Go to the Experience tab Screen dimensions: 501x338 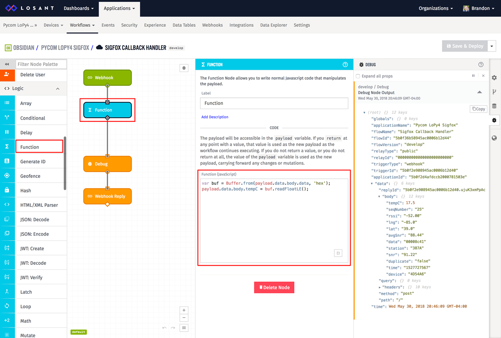click(155, 25)
